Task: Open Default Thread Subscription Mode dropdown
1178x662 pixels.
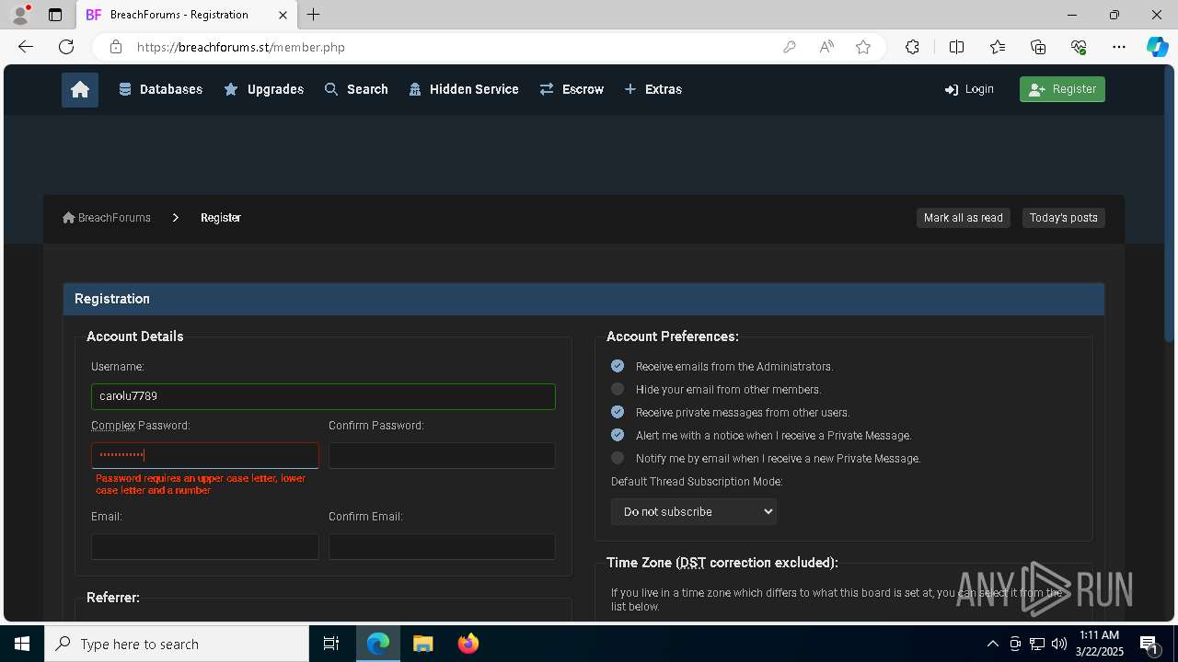Action: click(694, 511)
